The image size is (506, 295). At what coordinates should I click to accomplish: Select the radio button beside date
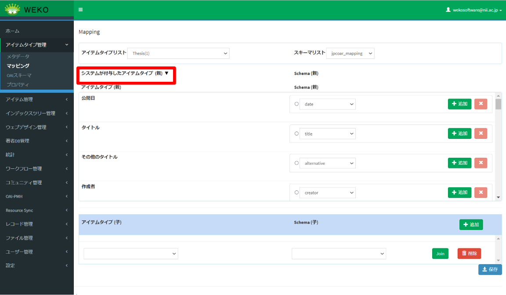(x=296, y=104)
